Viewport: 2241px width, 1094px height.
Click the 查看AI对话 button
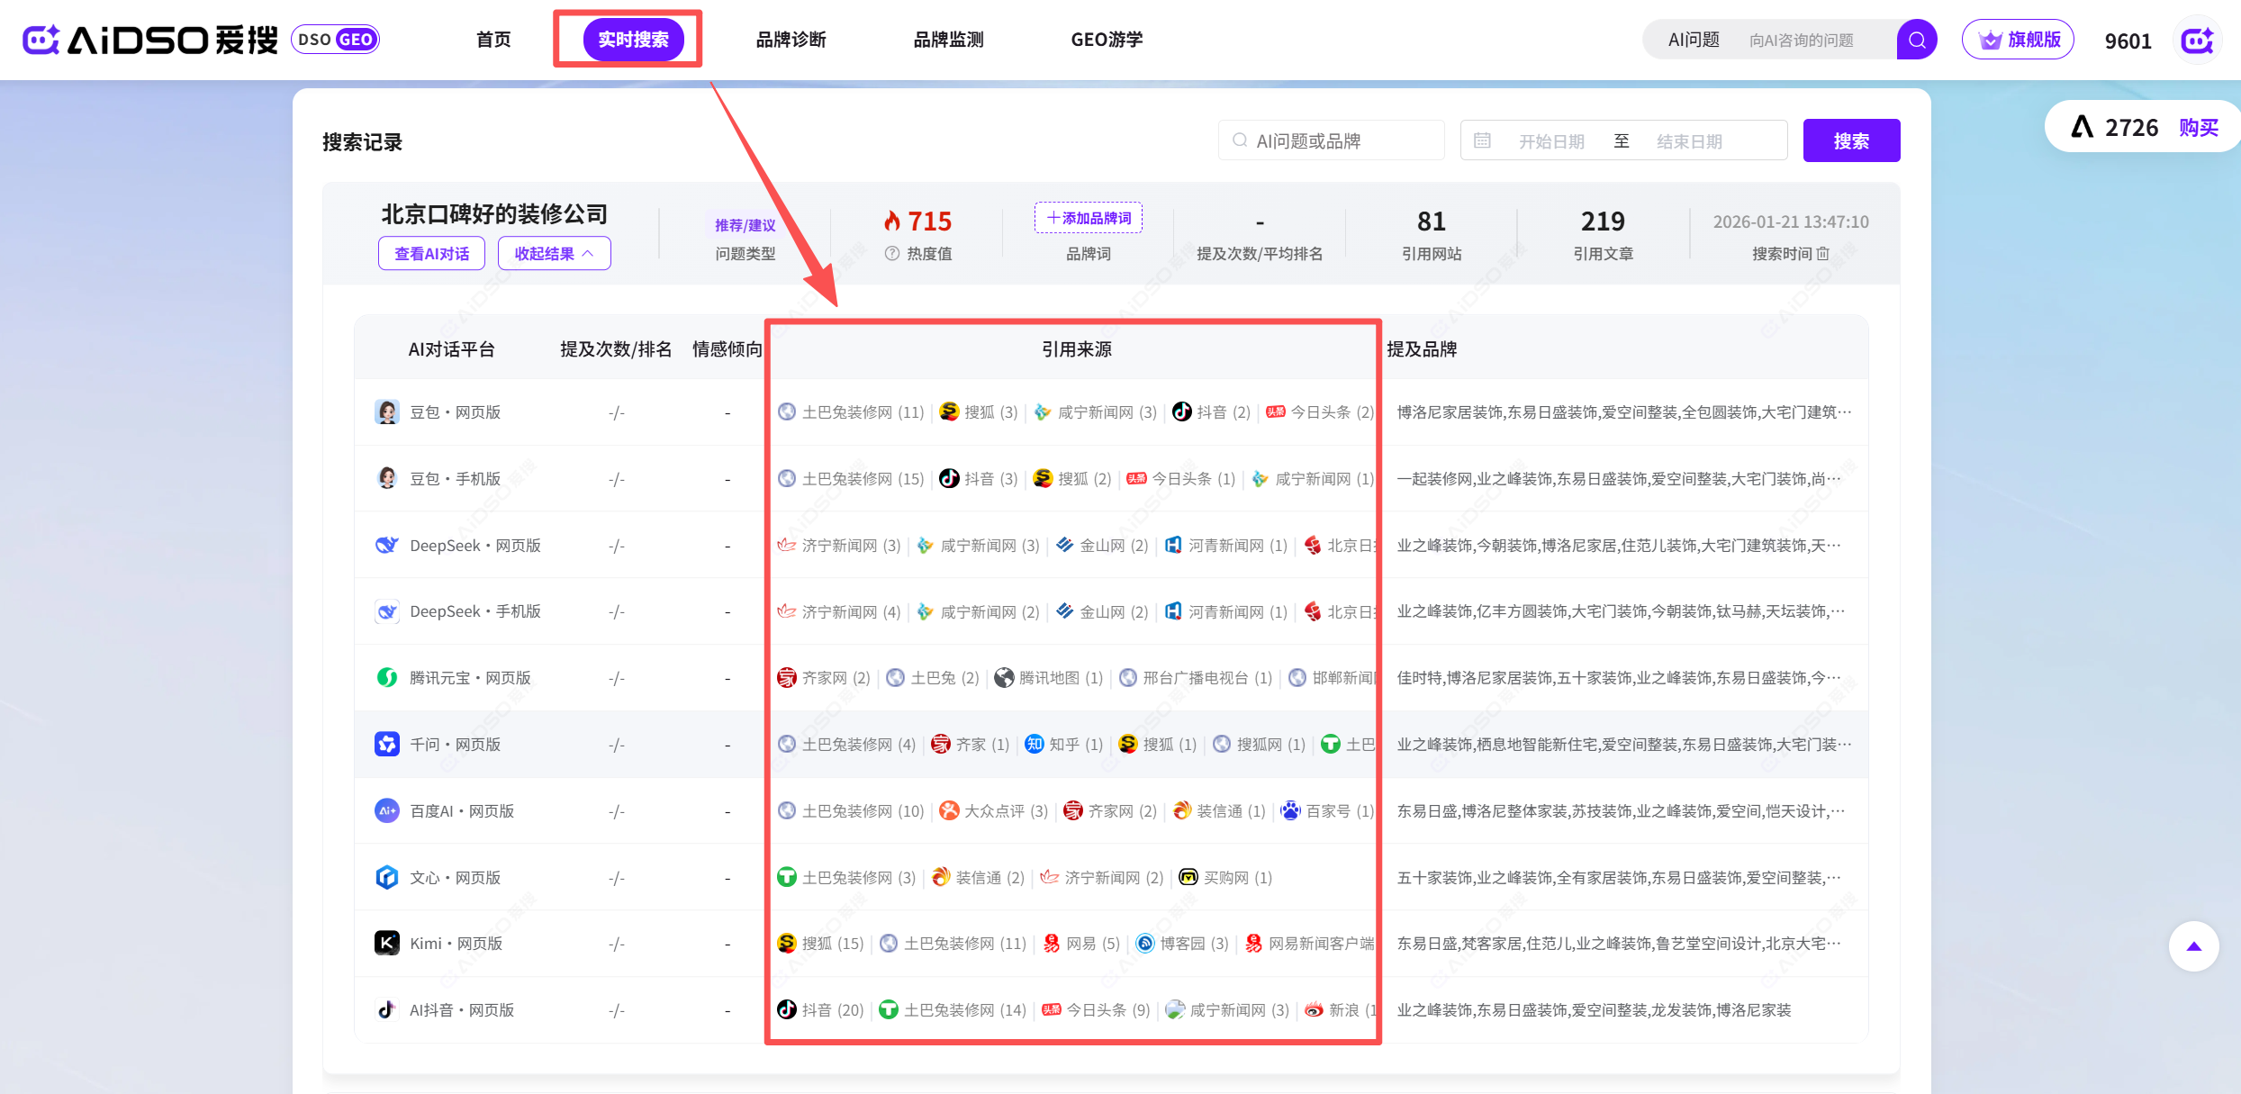431,254
